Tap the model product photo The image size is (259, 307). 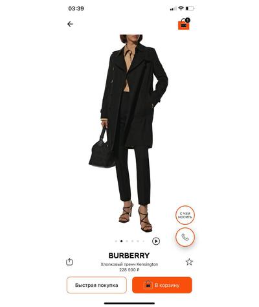click(x=128, y=133)
